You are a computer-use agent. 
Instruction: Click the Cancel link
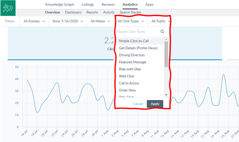pos(138,104)
